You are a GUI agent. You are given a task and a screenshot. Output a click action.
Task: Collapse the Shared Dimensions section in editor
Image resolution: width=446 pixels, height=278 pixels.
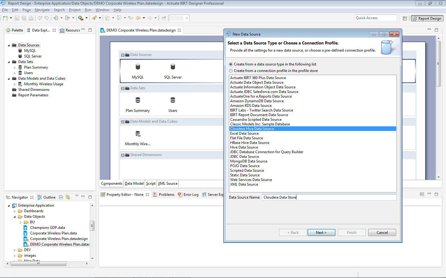[x=123, y=155]
